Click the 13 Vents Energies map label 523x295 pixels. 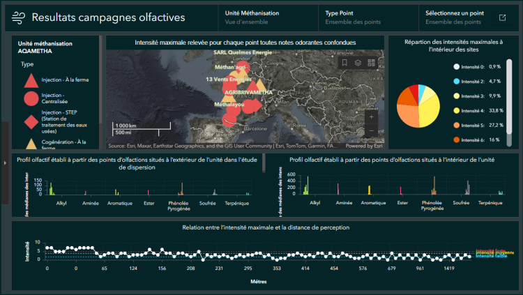tap(229, 79)
